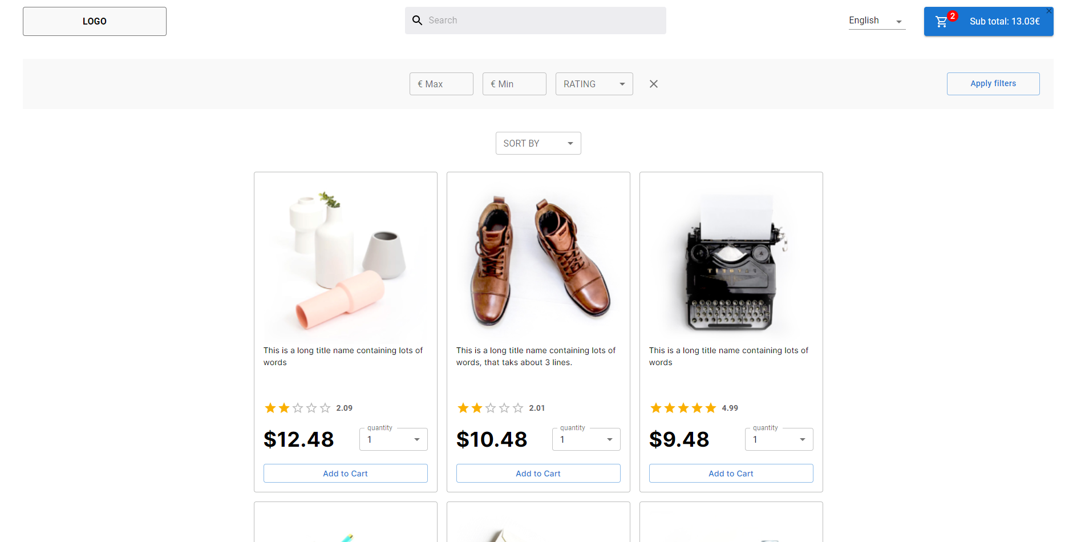This screenshot has height=542, width=1077.
Task: Click the shopping cart icon
Action: click(x=941, y=22)
